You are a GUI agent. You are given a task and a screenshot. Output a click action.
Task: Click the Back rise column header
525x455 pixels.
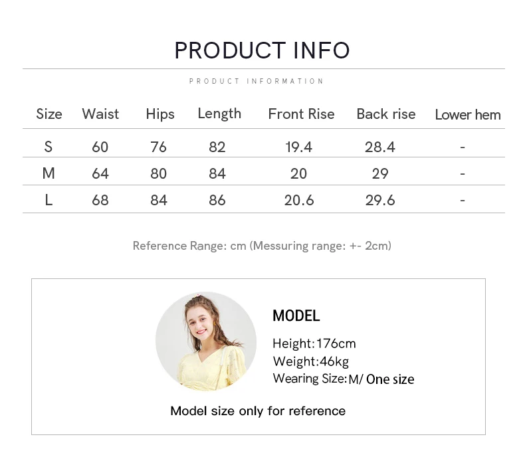(x=386, y=114)
